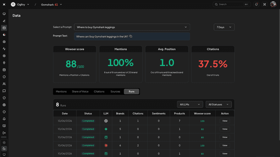280x157 pixels.
Task: Open the user avatar menu in the top bar
Action: [x=273, y=4]
